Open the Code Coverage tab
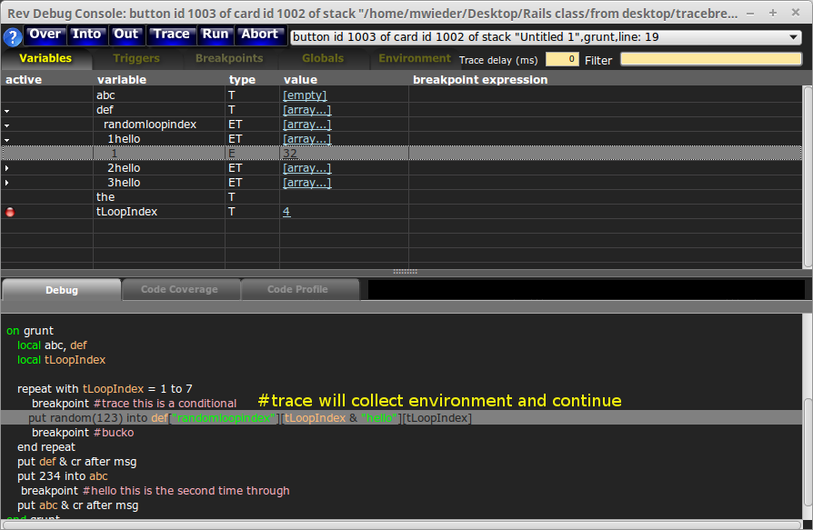 180,290
